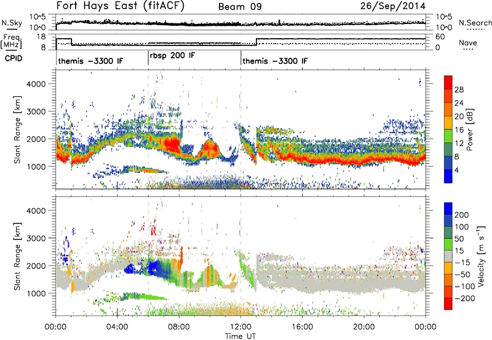Select the '08:00' time axis label
This screenshot has width=492, height=340.
click(x=179, y=327)
